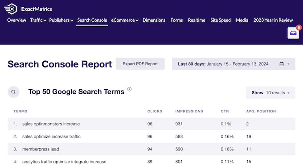The height and width of the screenshot is (167, 303).
Task: Click impressions value 590
Action: click(179, 149)
